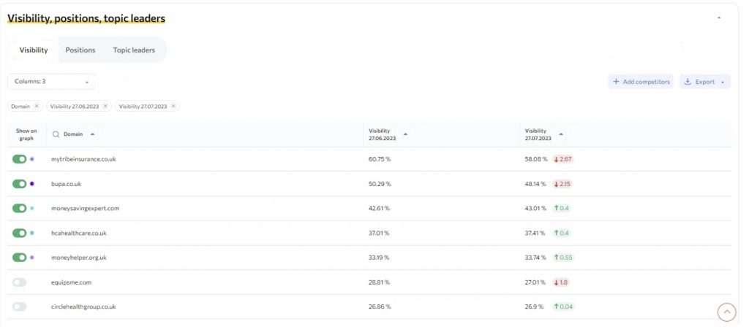The height and width of the screenshot is (332, 749).
Task: Click green up badge for hcahealthcare.co.uk
Action: 561,233
